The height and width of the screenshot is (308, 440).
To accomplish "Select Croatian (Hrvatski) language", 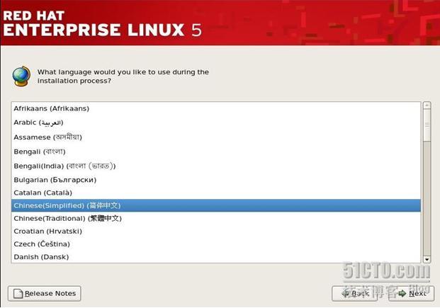I will tap(216, 232).
